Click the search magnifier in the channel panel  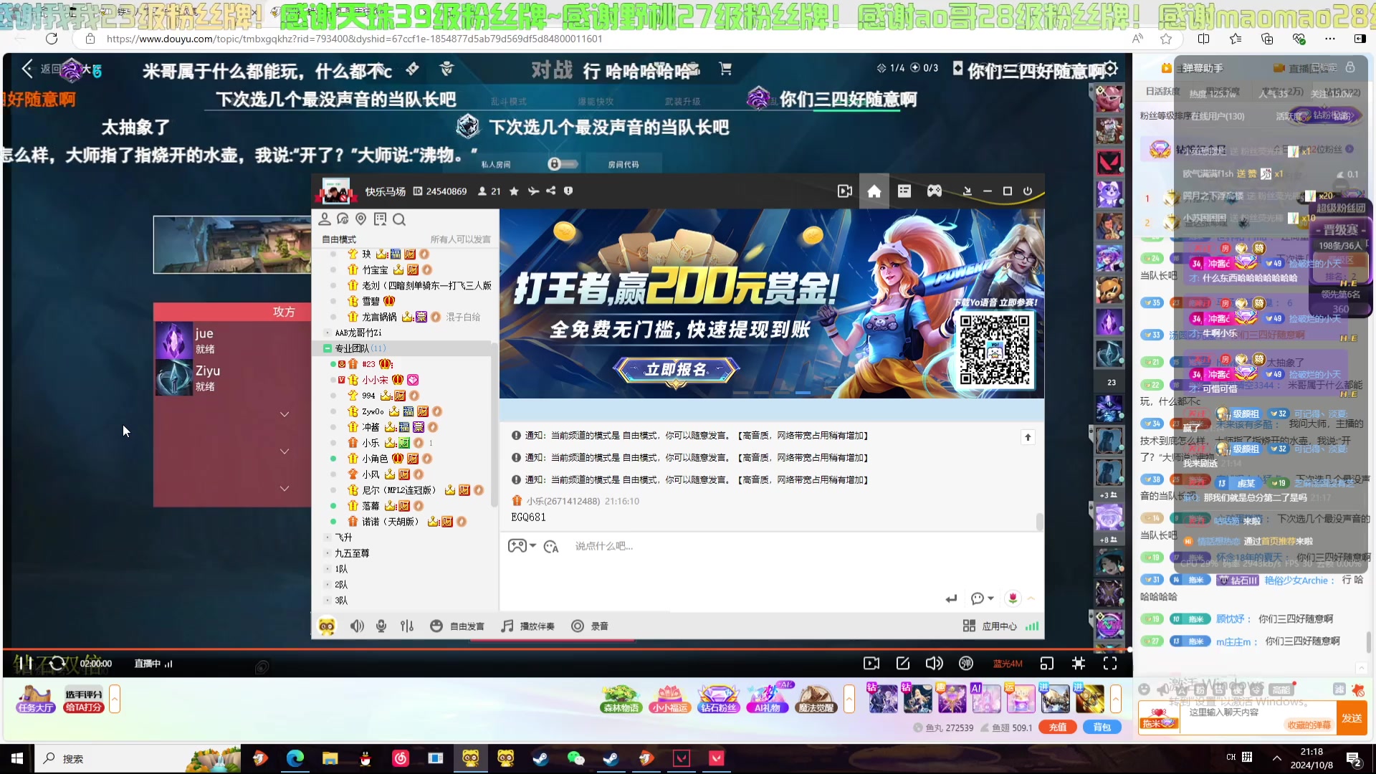[399, 220]
